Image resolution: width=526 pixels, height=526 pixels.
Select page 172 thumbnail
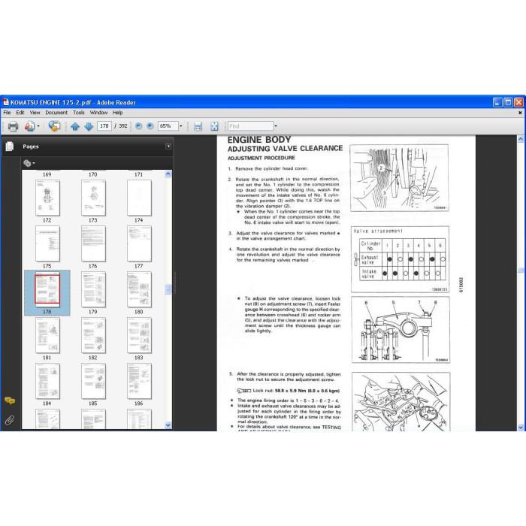pos(47,198)
